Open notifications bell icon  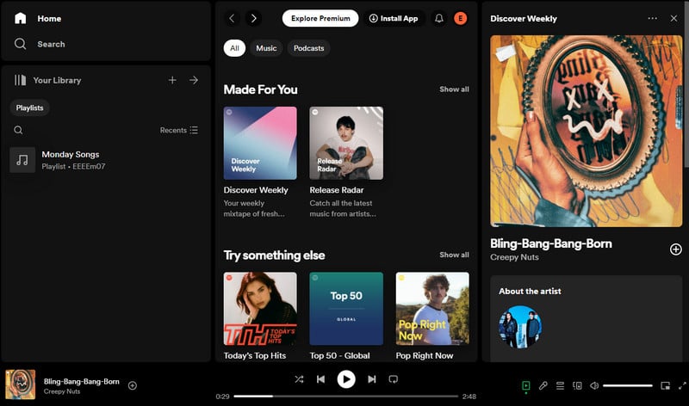[x=438, y=18]
